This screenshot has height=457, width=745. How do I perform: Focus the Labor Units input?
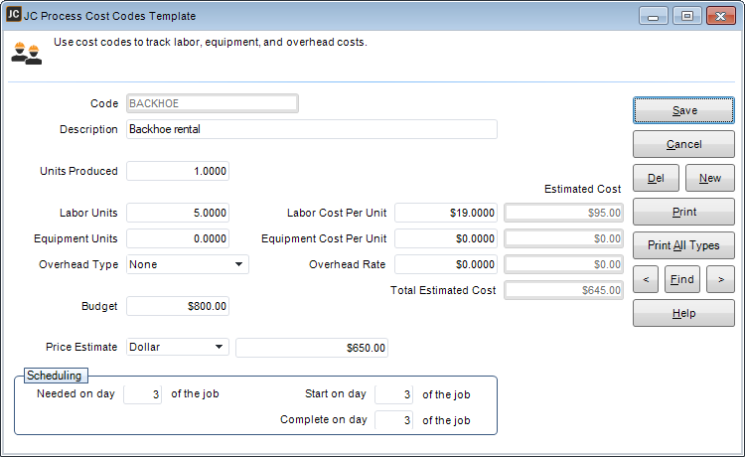178,212
